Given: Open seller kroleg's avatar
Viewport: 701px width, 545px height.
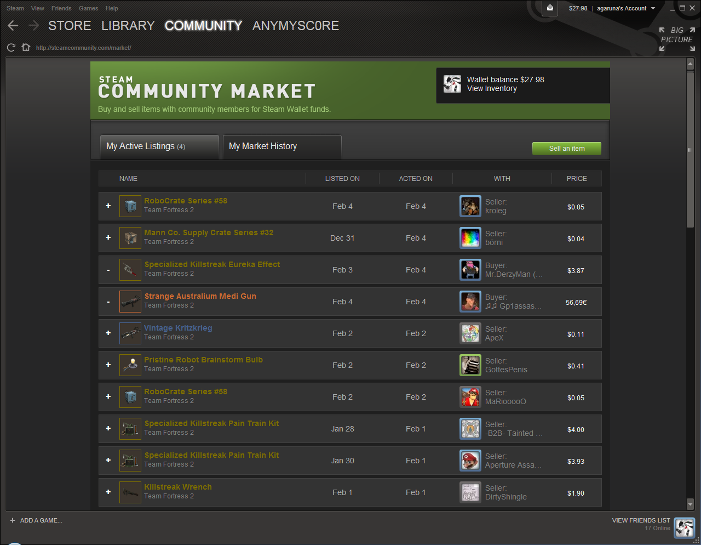Looking at the screenshot, I should pos(470,206).
